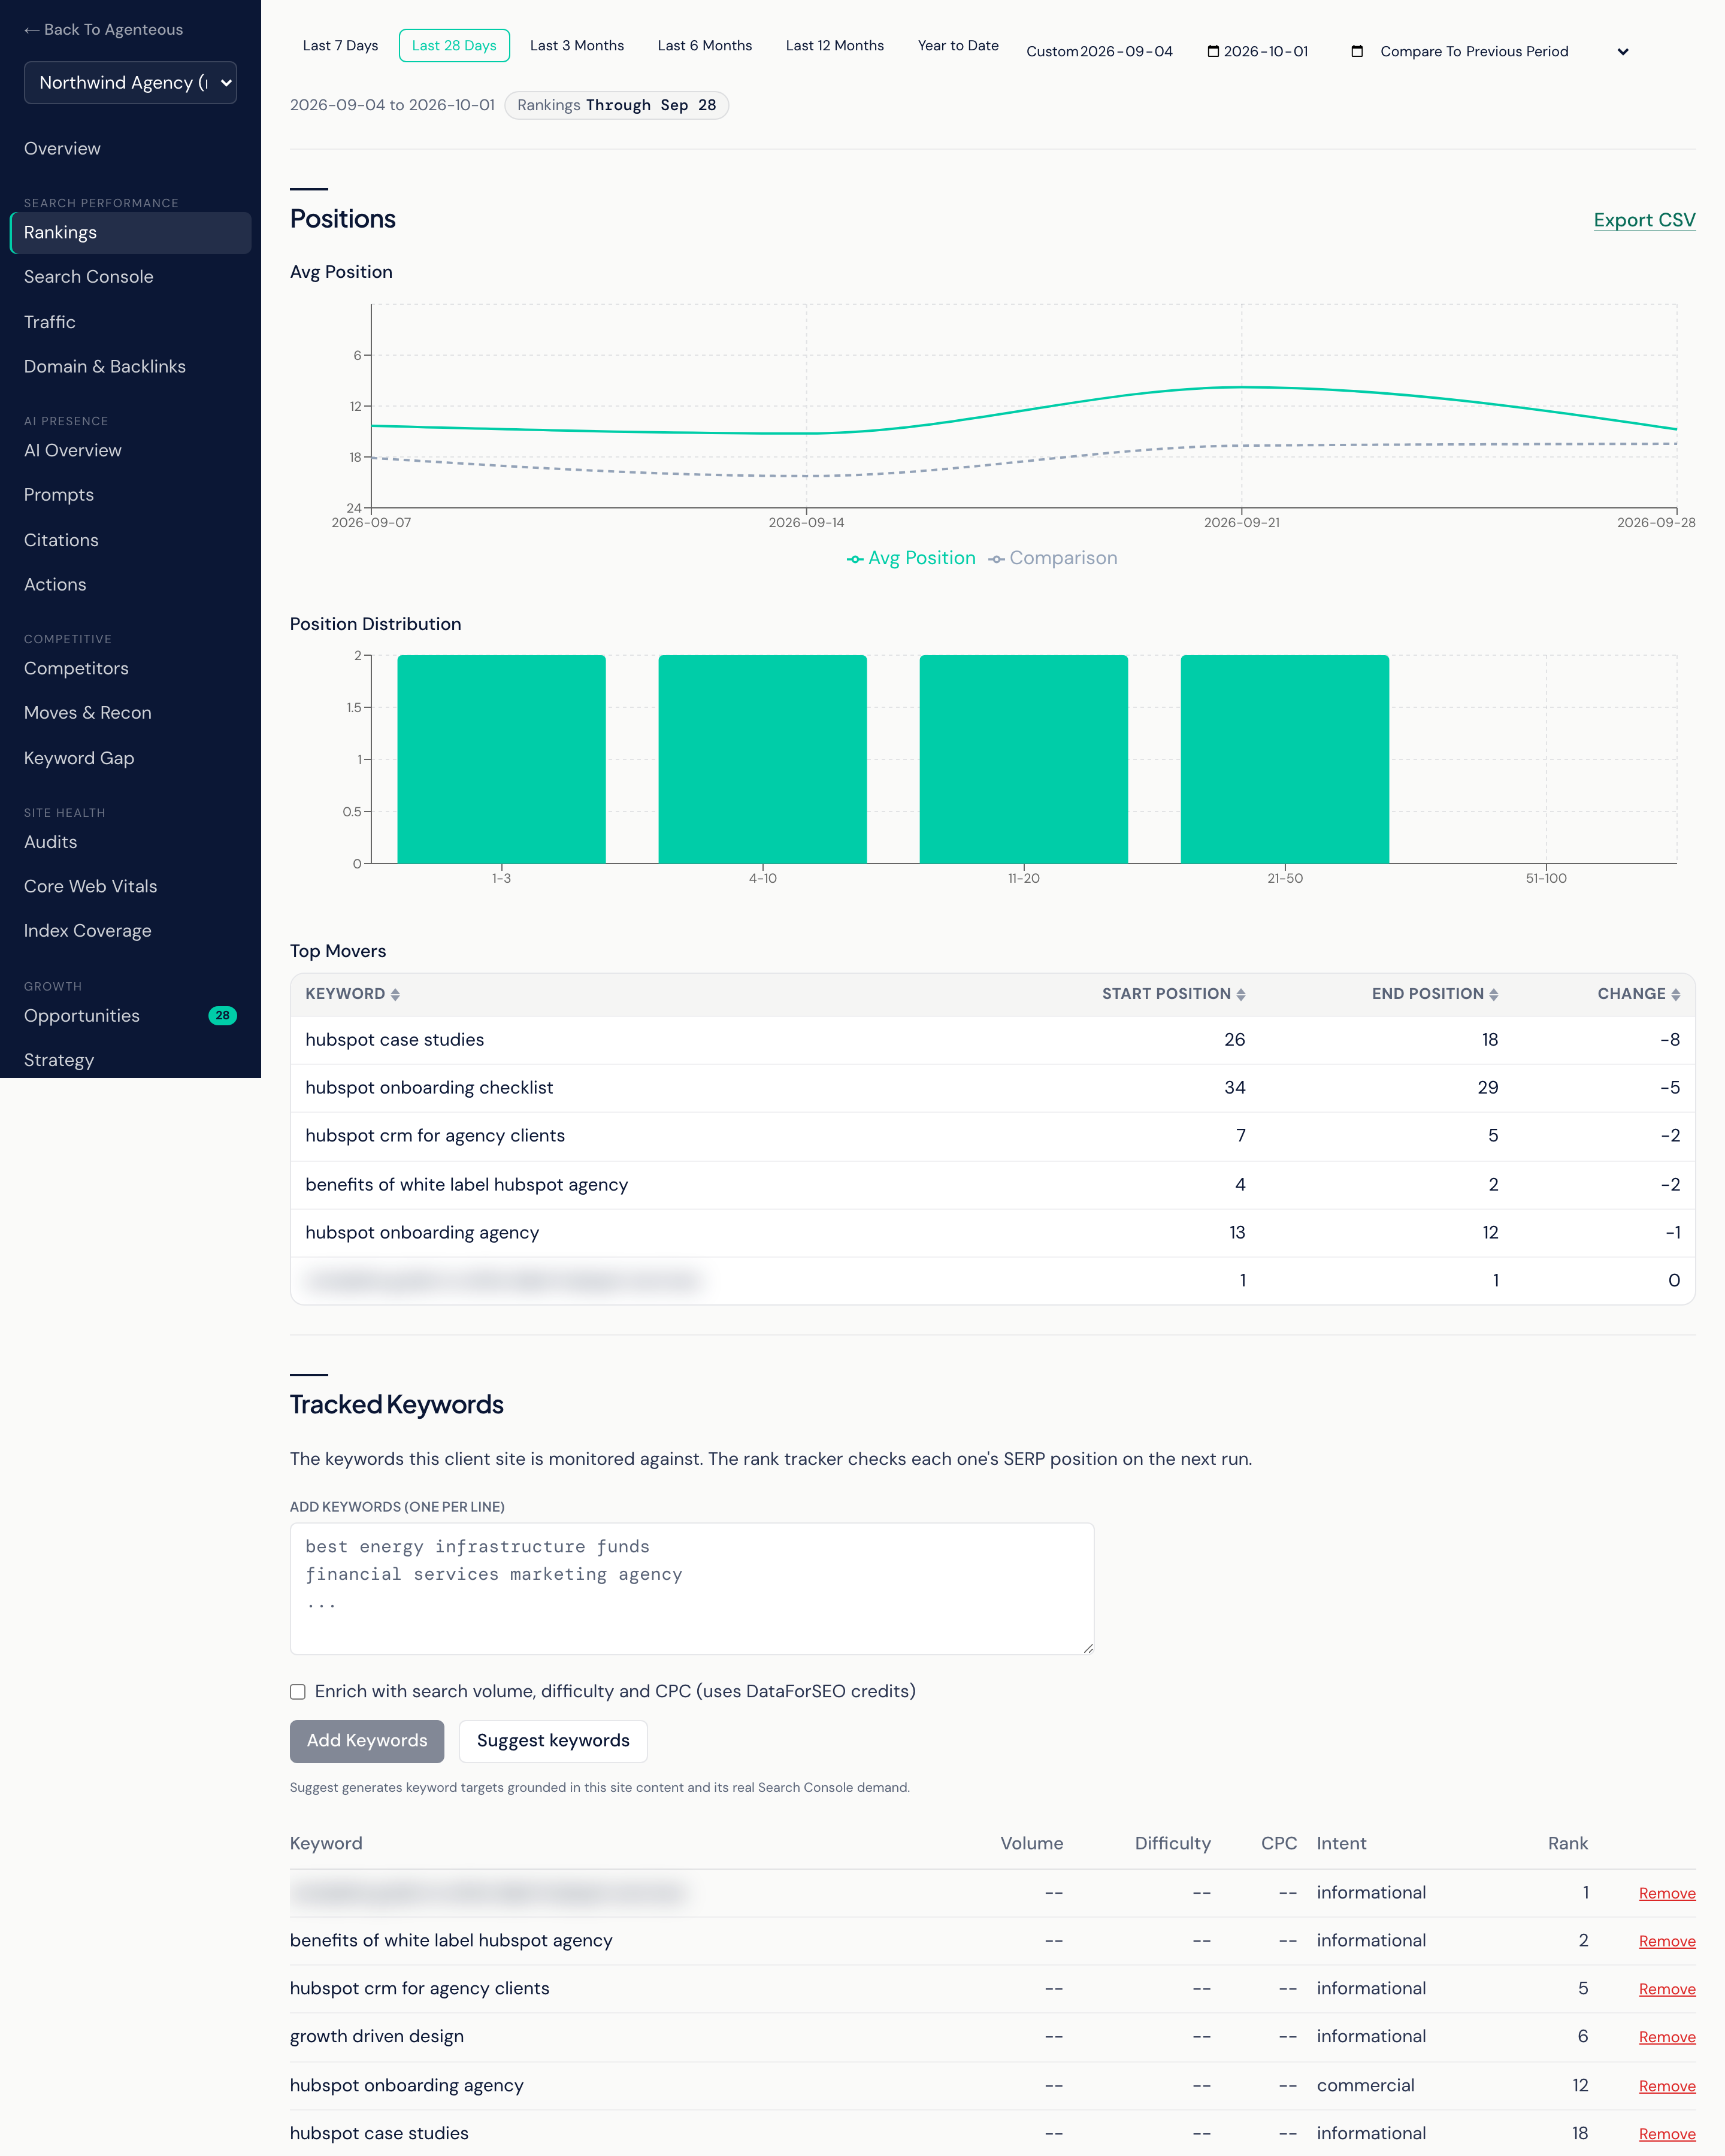Click Suggest keywords button
This screenshot has height=2156, width=1725.
pyautogui.click(x=553, y=1741)
